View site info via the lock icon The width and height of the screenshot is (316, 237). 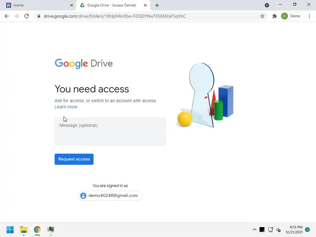pos(39,16)
